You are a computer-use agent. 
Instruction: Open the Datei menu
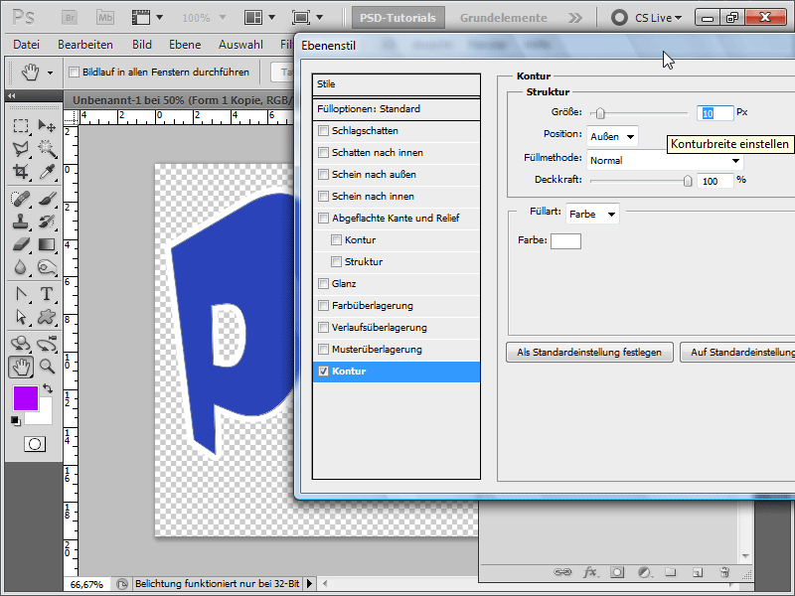(27, 45)
